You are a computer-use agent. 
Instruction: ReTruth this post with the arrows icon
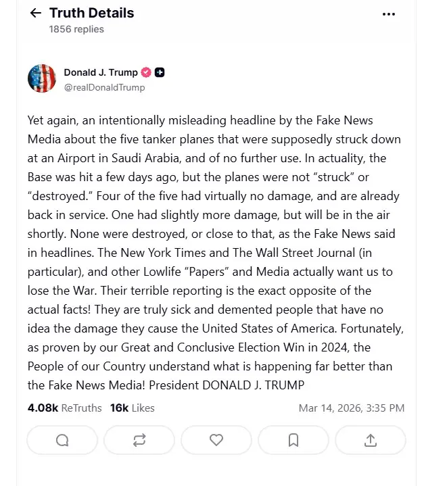(139, 440)
